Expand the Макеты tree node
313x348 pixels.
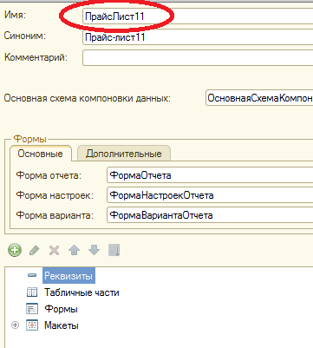click(x=15, y=325)
